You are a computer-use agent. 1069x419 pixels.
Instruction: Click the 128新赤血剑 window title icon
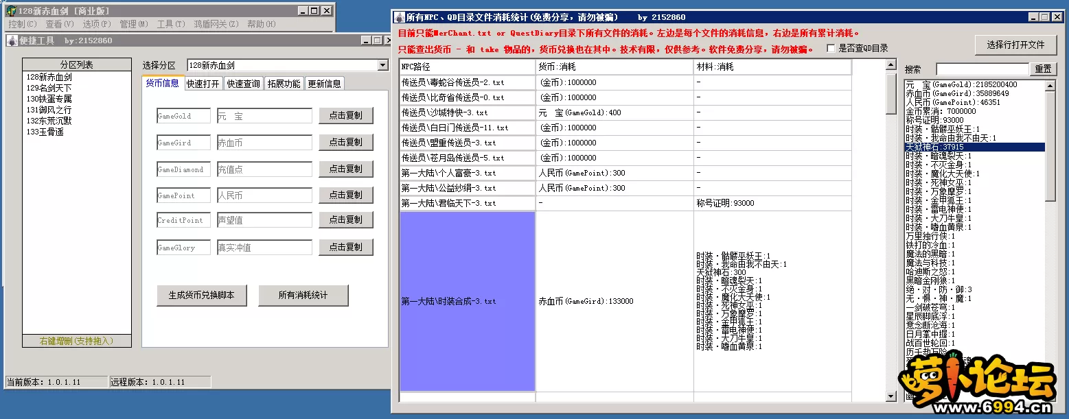(11, 10)
